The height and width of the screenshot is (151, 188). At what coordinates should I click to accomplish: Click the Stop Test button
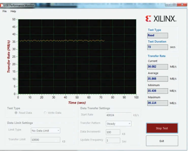point(162,128)
